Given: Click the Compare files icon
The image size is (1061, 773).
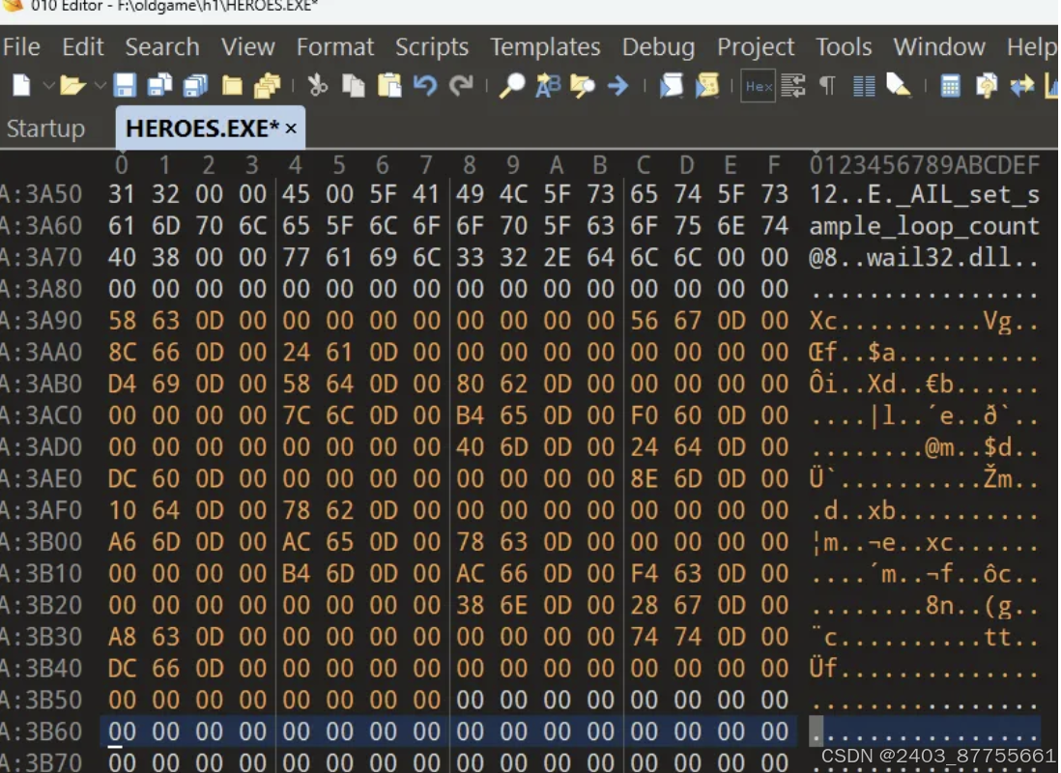Looking at the screenshot, I should tap(987, 86).
